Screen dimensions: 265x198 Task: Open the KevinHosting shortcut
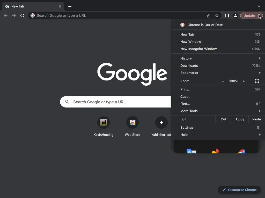104,126
